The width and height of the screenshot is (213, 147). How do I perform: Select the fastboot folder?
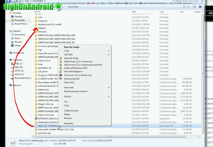click(42, 28)
